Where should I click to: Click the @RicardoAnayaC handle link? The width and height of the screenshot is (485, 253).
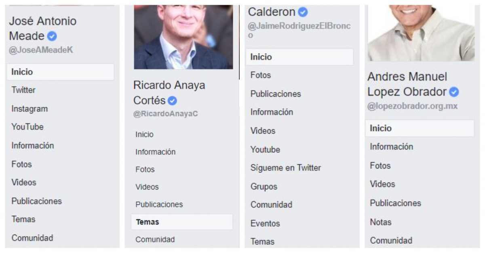[166, 114]
